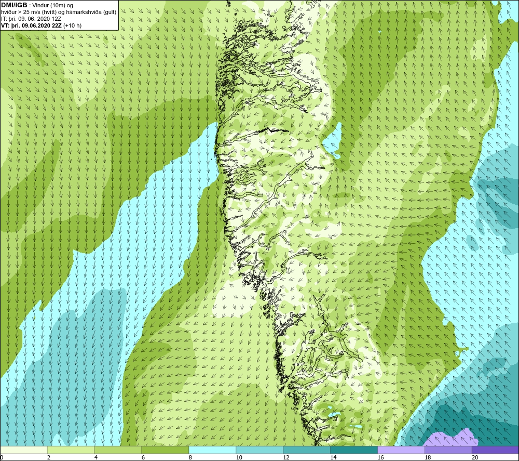Choose the 14–16 m/s dark teal swatch
519x461 pixels.
point(354,450)
